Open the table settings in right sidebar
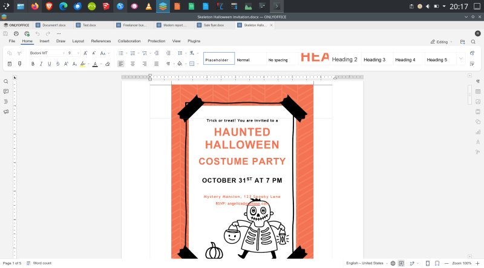484x268 pixels. click(478, 91)
